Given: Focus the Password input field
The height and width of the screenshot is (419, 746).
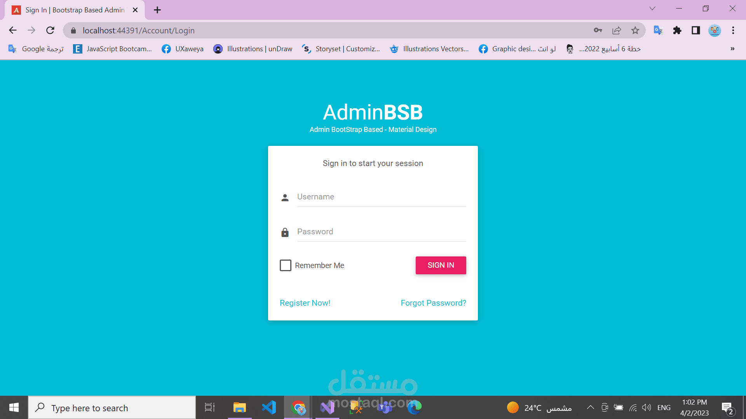Looking at the screenshot, I should pyautogui.click(x=381, y=232).
